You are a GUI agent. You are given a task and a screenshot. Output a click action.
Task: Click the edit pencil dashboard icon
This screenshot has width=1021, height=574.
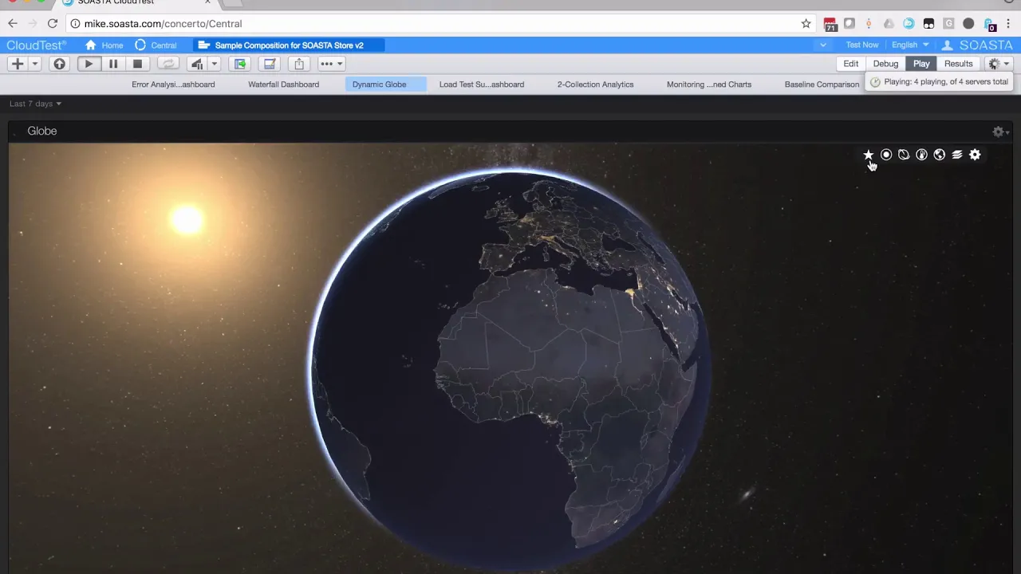pyautogui.click(x=270, y=64)
